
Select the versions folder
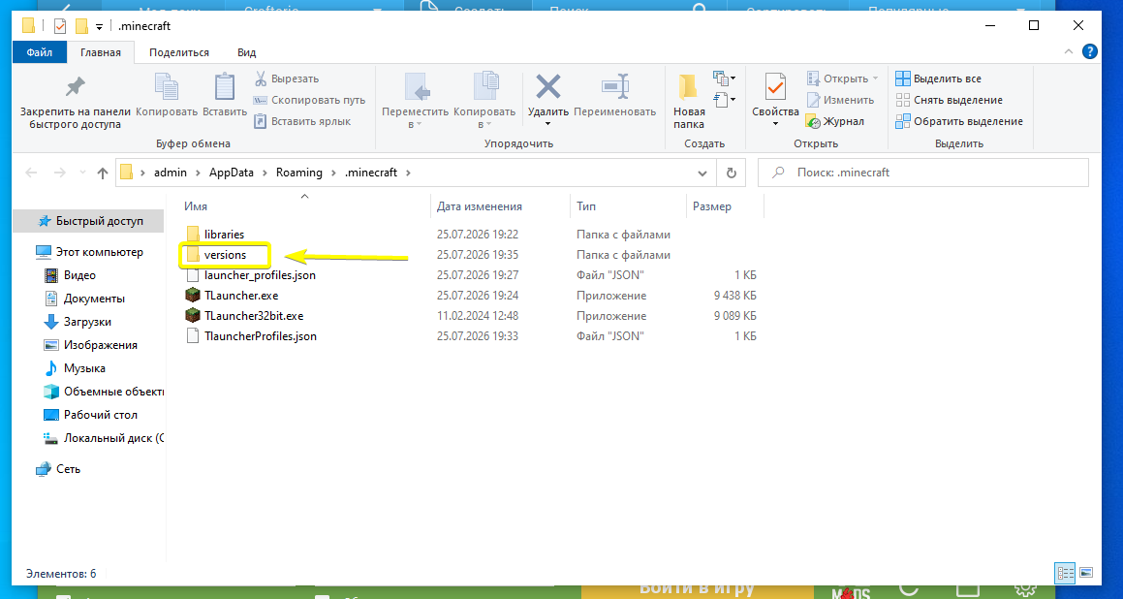coord(225,254)
